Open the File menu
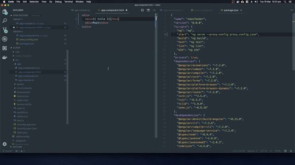 [x=18, y=2]
